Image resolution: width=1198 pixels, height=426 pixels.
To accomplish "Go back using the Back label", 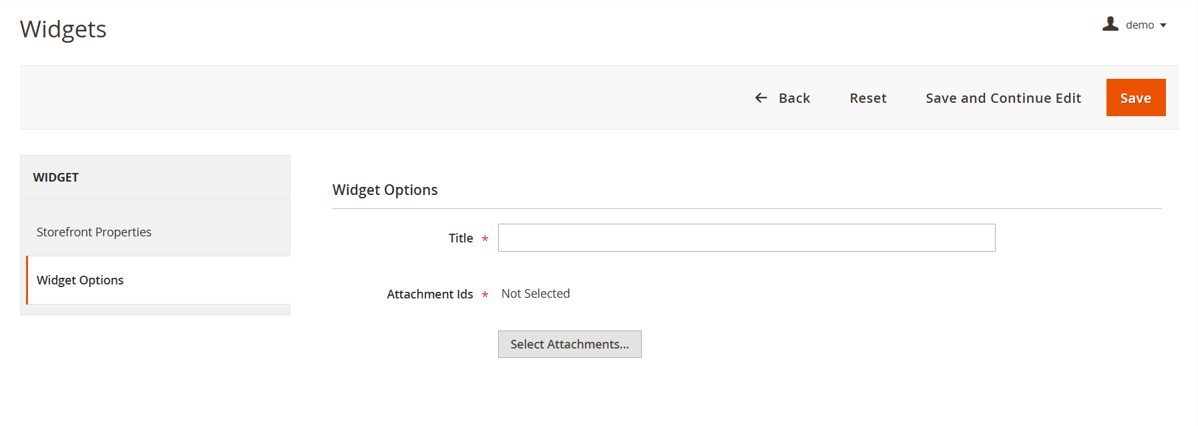I will coord(794,98).
